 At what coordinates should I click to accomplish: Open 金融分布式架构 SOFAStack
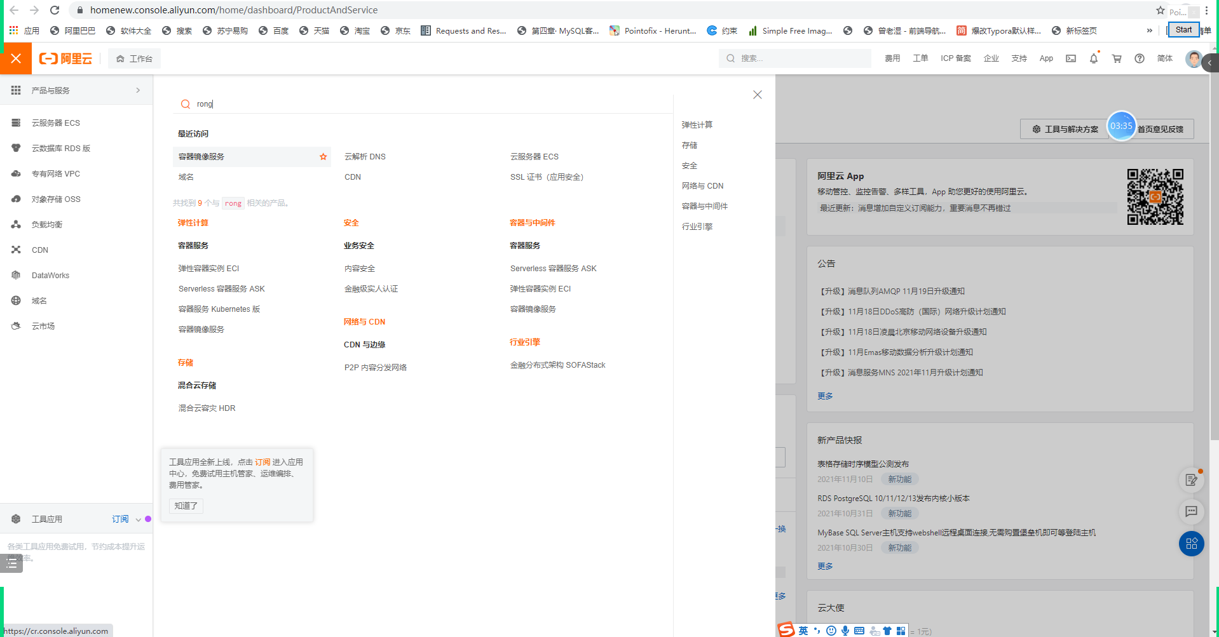click(558, 365)
